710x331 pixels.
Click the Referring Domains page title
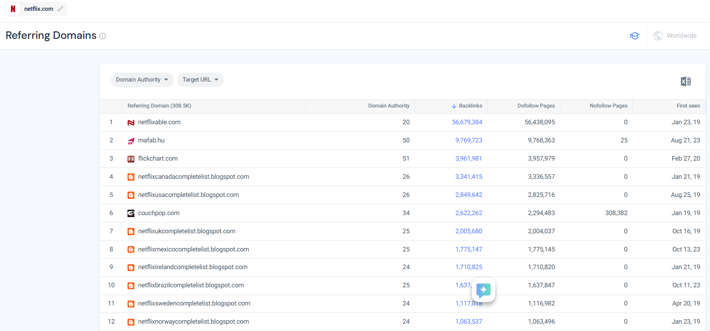tap(51, 35)
